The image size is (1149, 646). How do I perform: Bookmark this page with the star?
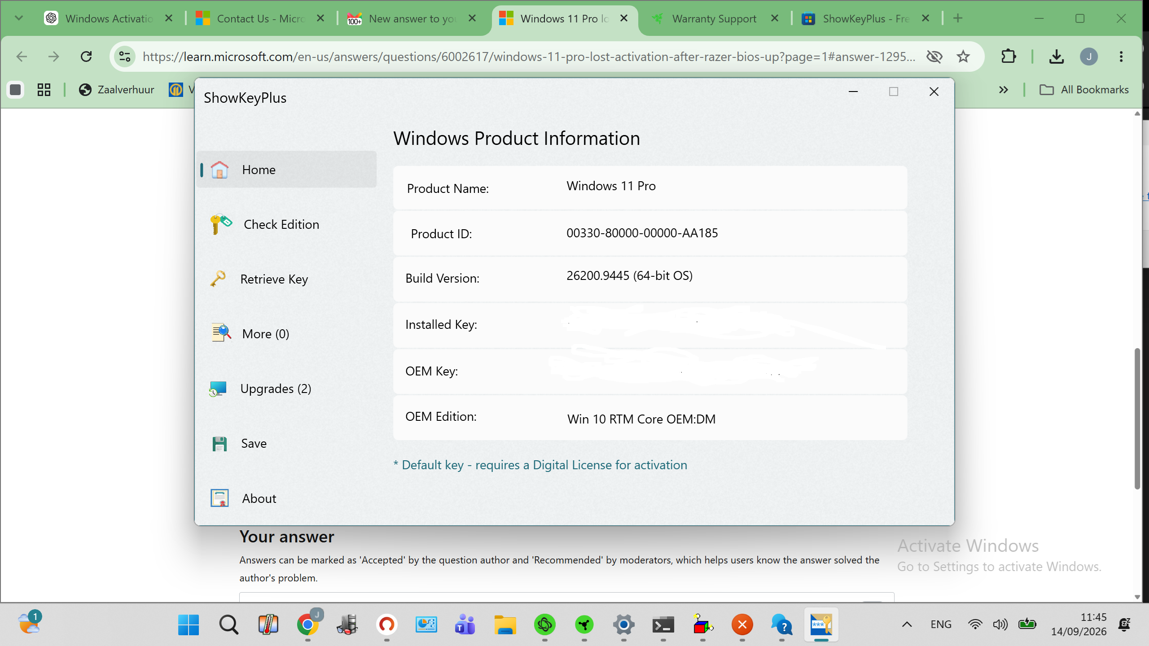tap(963, 57)
